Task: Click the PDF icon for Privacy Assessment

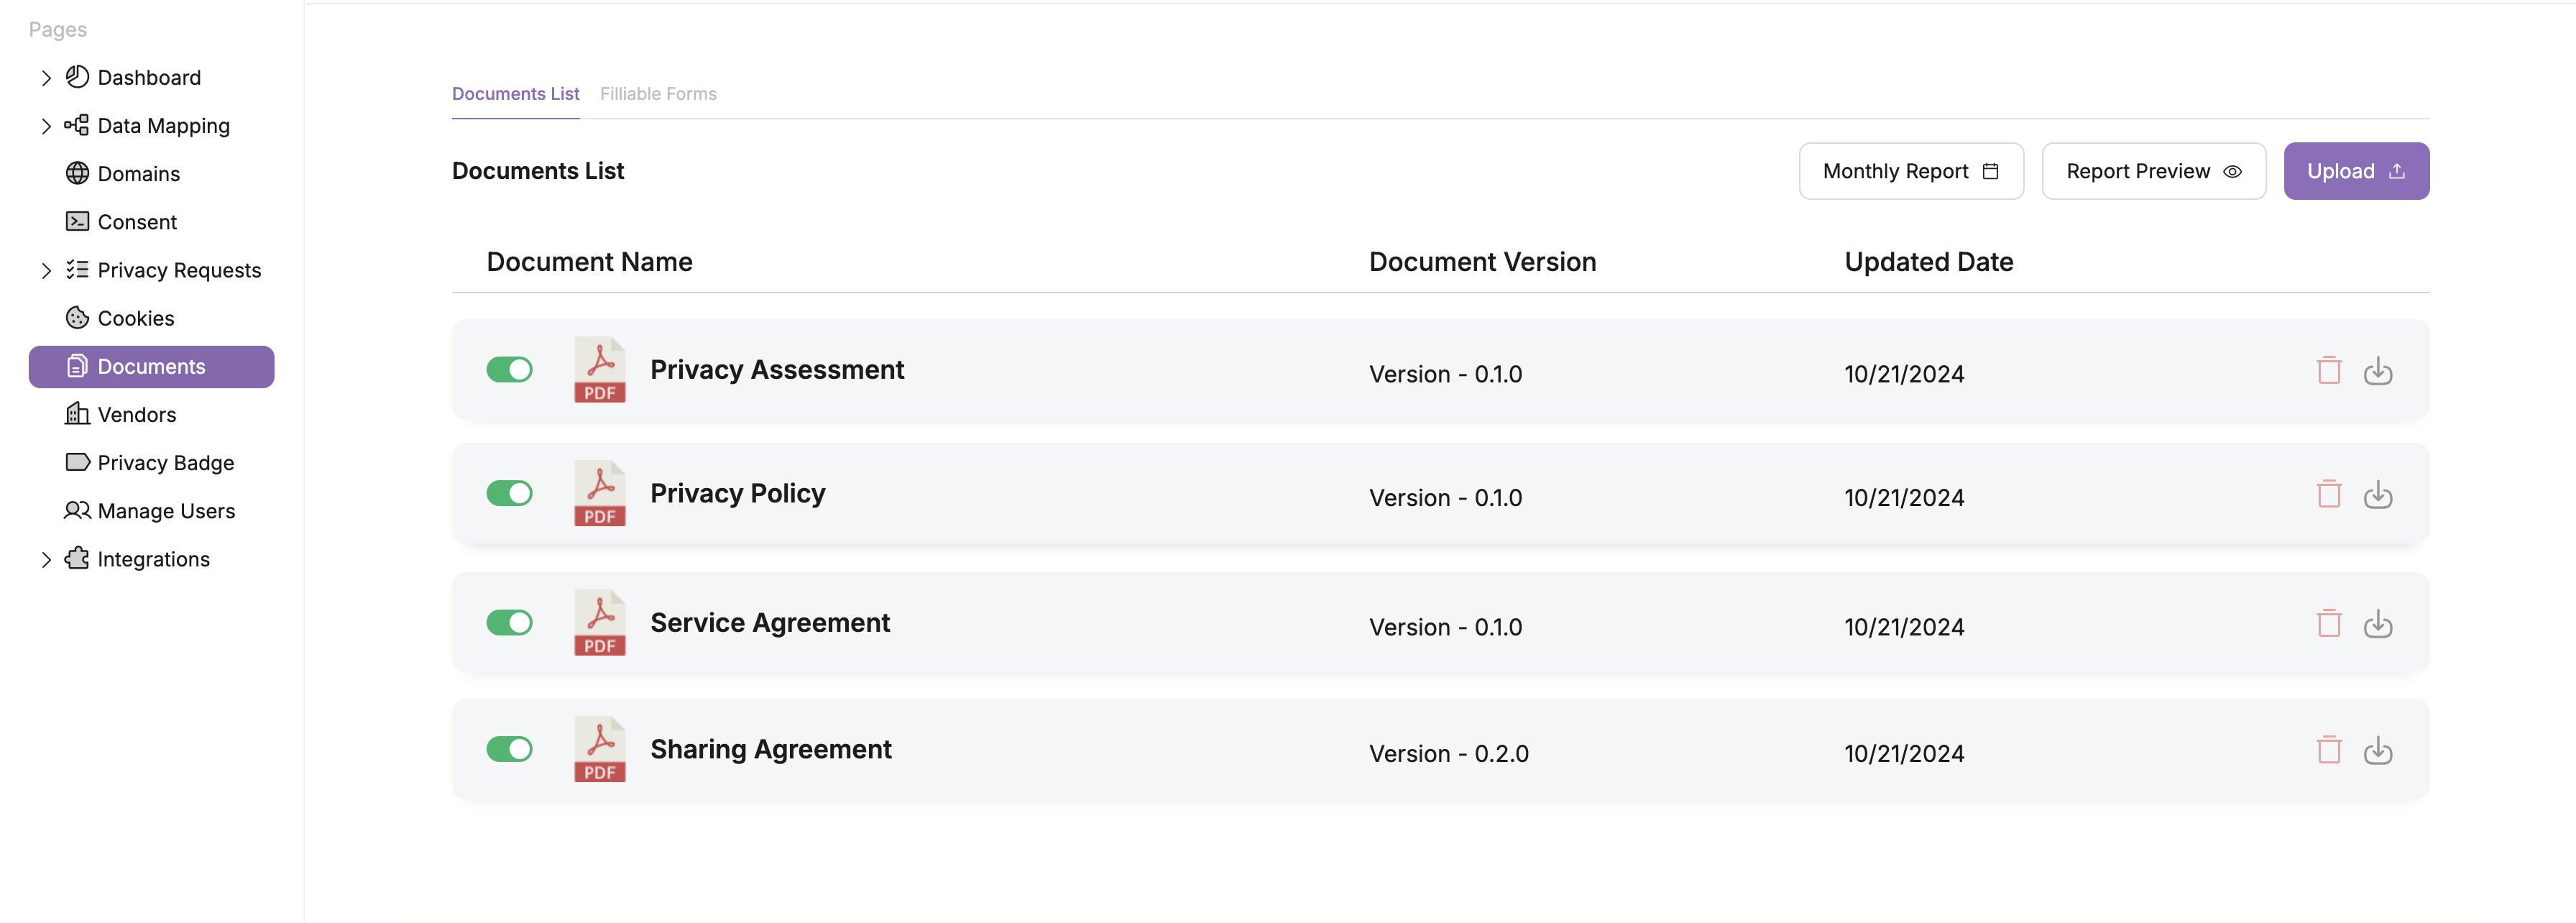Action: coord(598,369)
